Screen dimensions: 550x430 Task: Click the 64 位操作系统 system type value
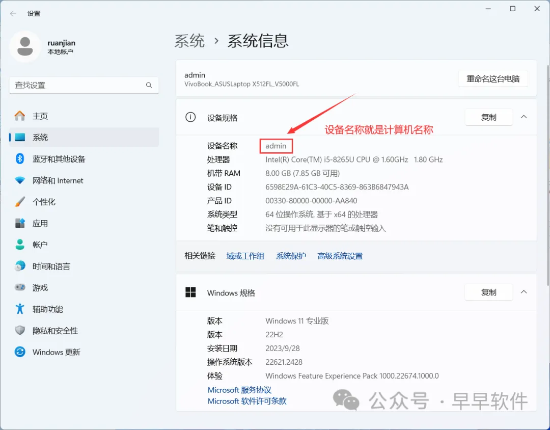[321, 214]
